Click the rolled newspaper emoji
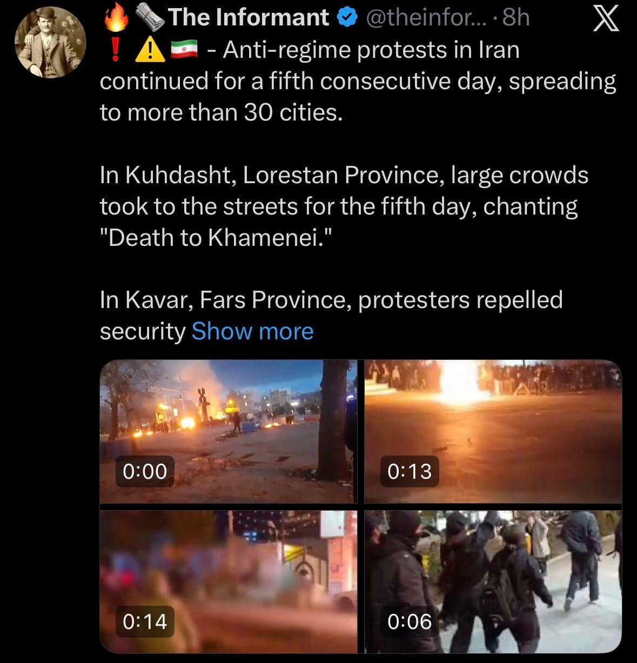Viewport: 637px width, 663px height. tap(149, 18)
